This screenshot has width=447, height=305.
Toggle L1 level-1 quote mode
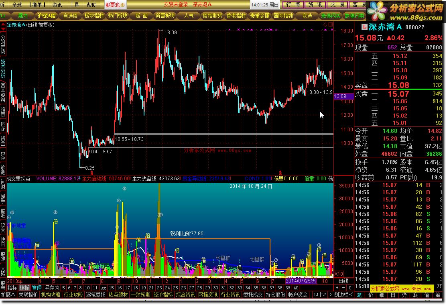click(x=316, y=295)
